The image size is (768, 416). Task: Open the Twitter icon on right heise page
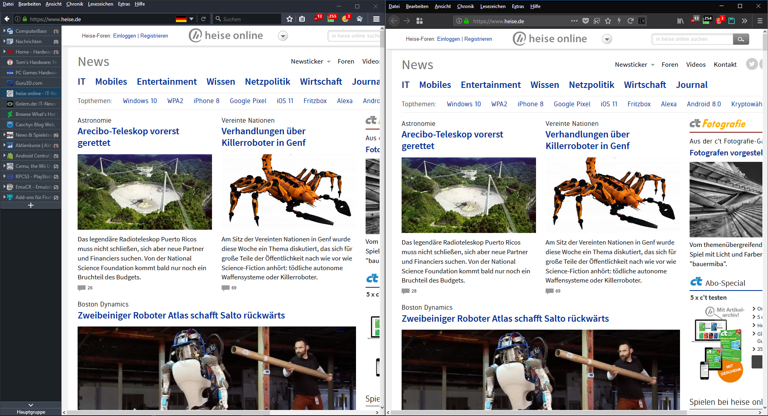coord(752,64)
